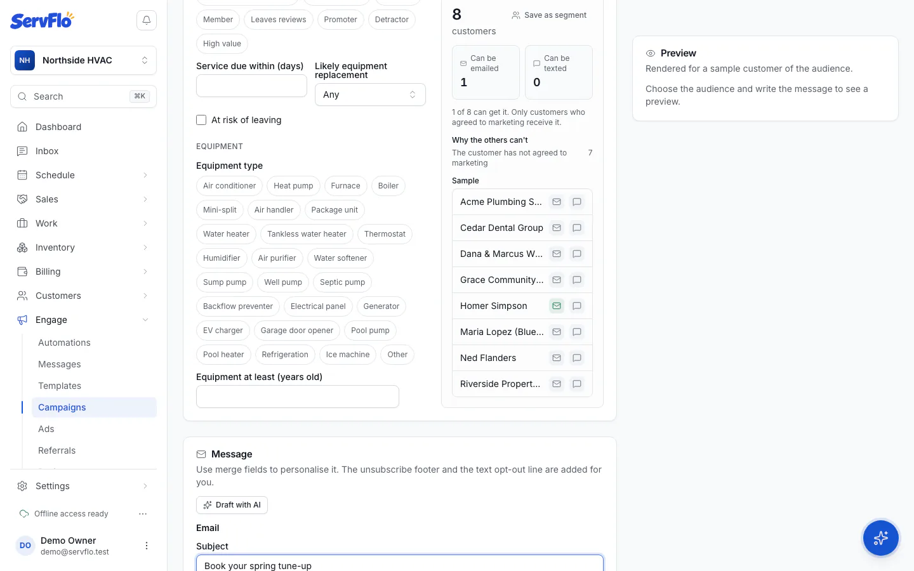Toggle the High value tag chip
The image size is (914, 571).
pyautogui.click(x=222, y=44)
